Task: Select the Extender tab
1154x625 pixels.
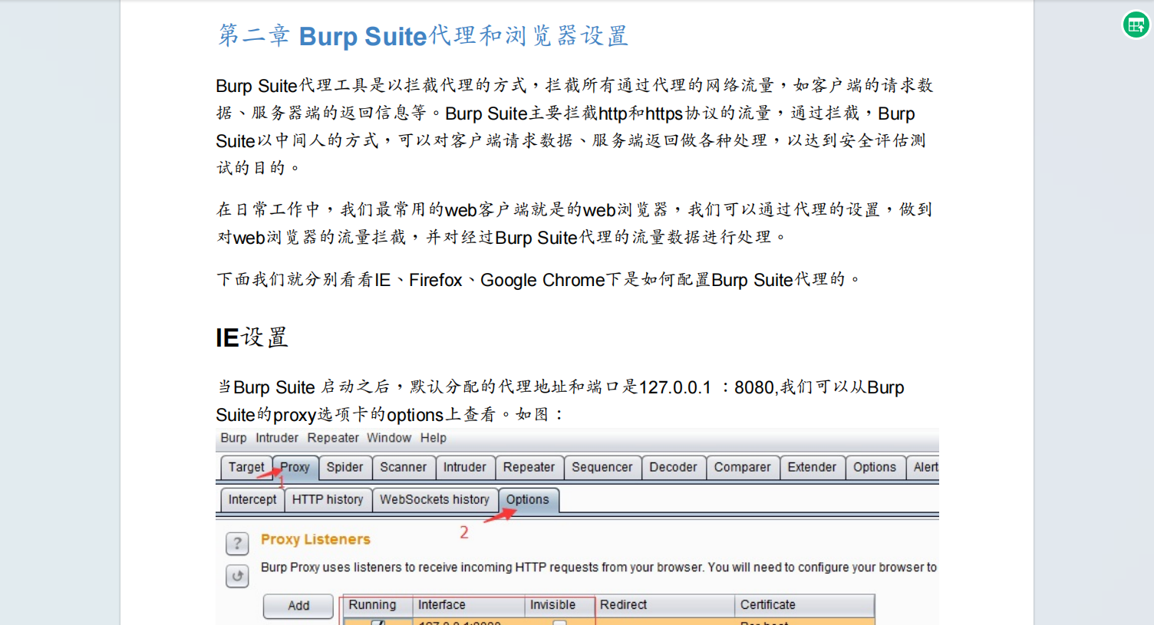Action: pos(813,467)
